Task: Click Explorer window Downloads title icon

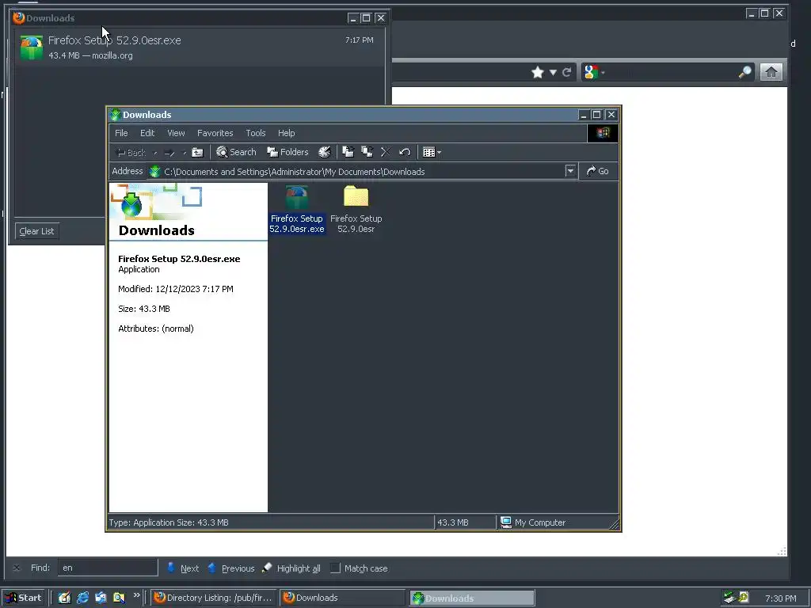Action: click(116, 115)
